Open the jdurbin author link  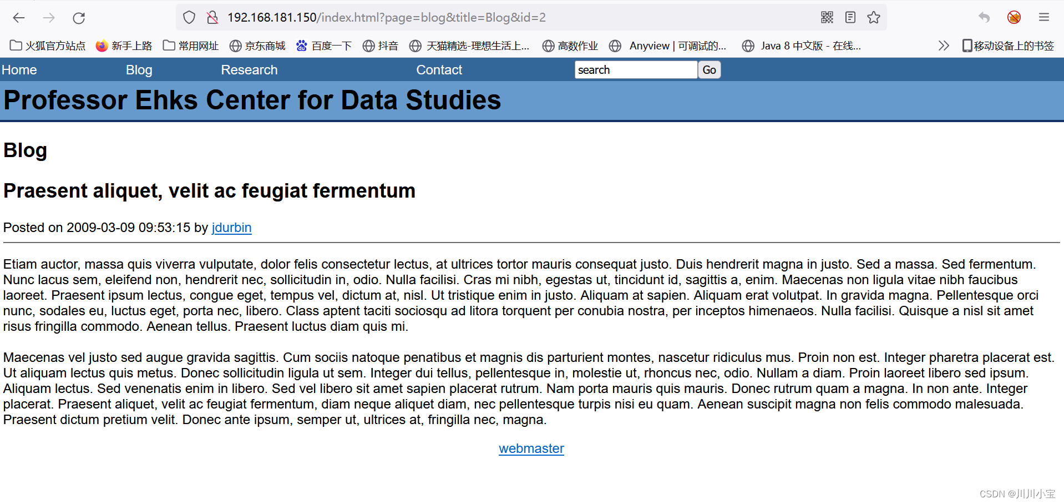[231, 228]
